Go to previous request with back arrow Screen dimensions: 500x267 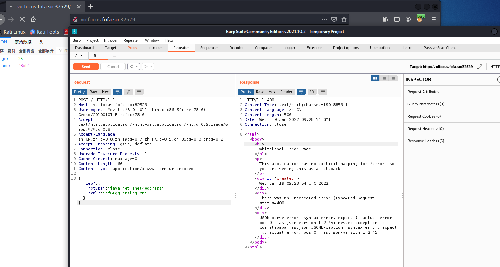coord(131,67)
